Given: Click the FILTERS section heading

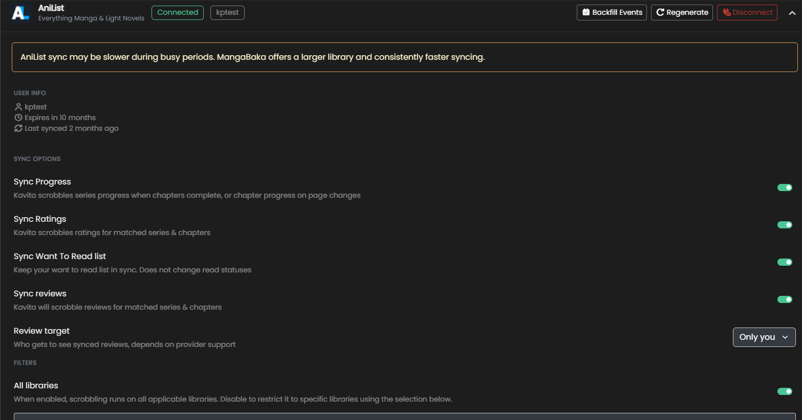Looking at the screenshot, I should click(25, 363).
